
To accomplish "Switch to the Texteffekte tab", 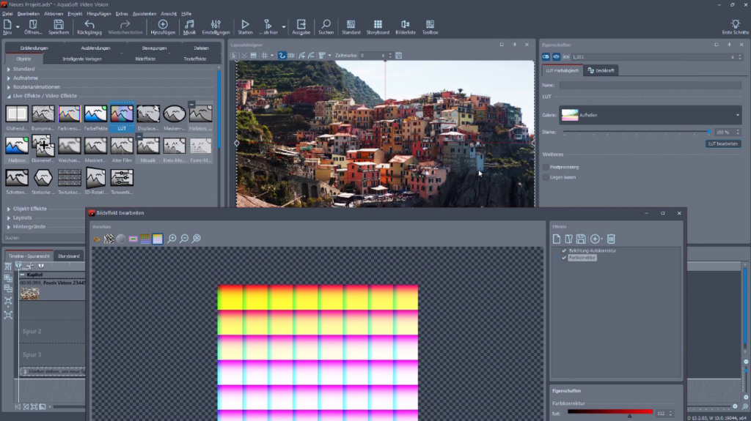I will [x=195, y=59].
